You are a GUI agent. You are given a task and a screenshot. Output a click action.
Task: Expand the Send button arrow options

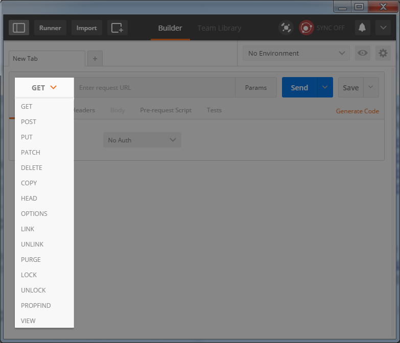(325, 87)
